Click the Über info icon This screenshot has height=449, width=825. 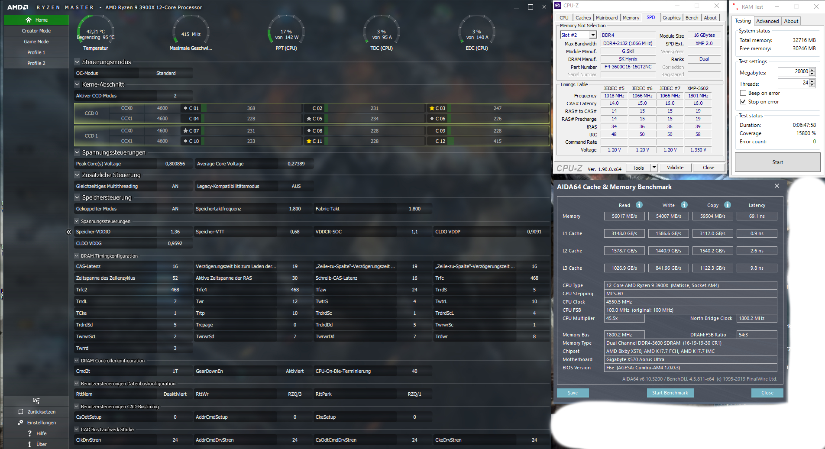pyautogui.click(x=29, y=444)
